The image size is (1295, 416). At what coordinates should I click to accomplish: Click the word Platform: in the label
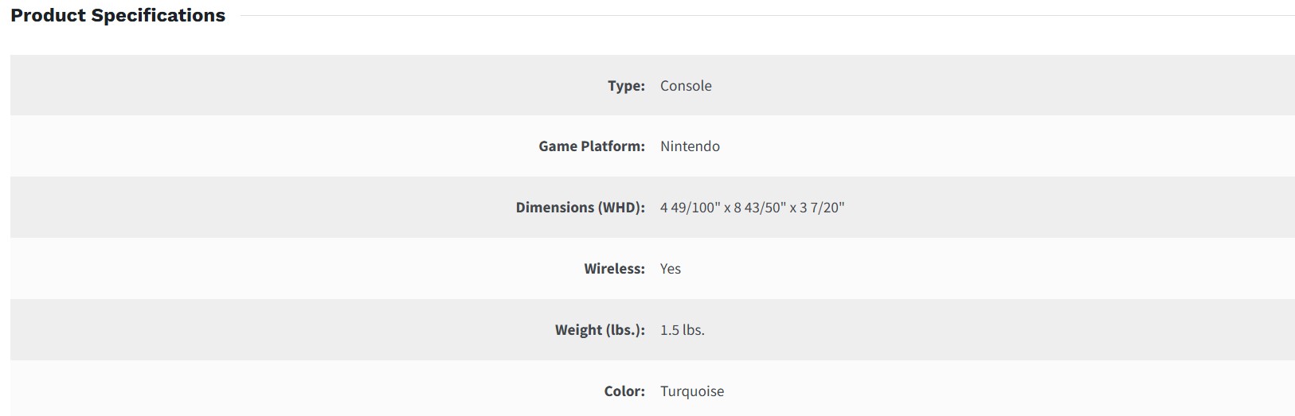point(612,146)
